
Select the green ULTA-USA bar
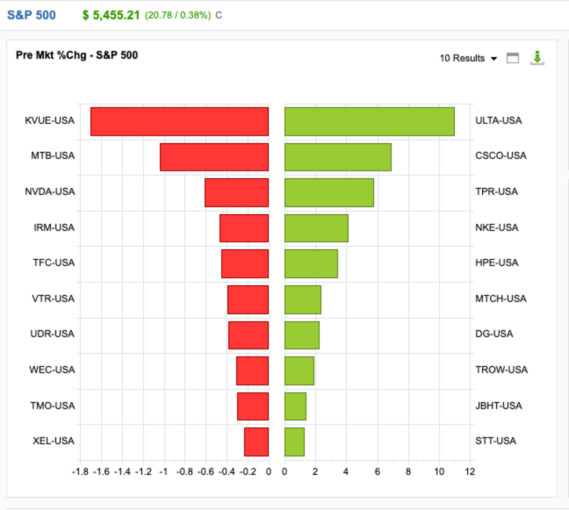click(369, 121)
